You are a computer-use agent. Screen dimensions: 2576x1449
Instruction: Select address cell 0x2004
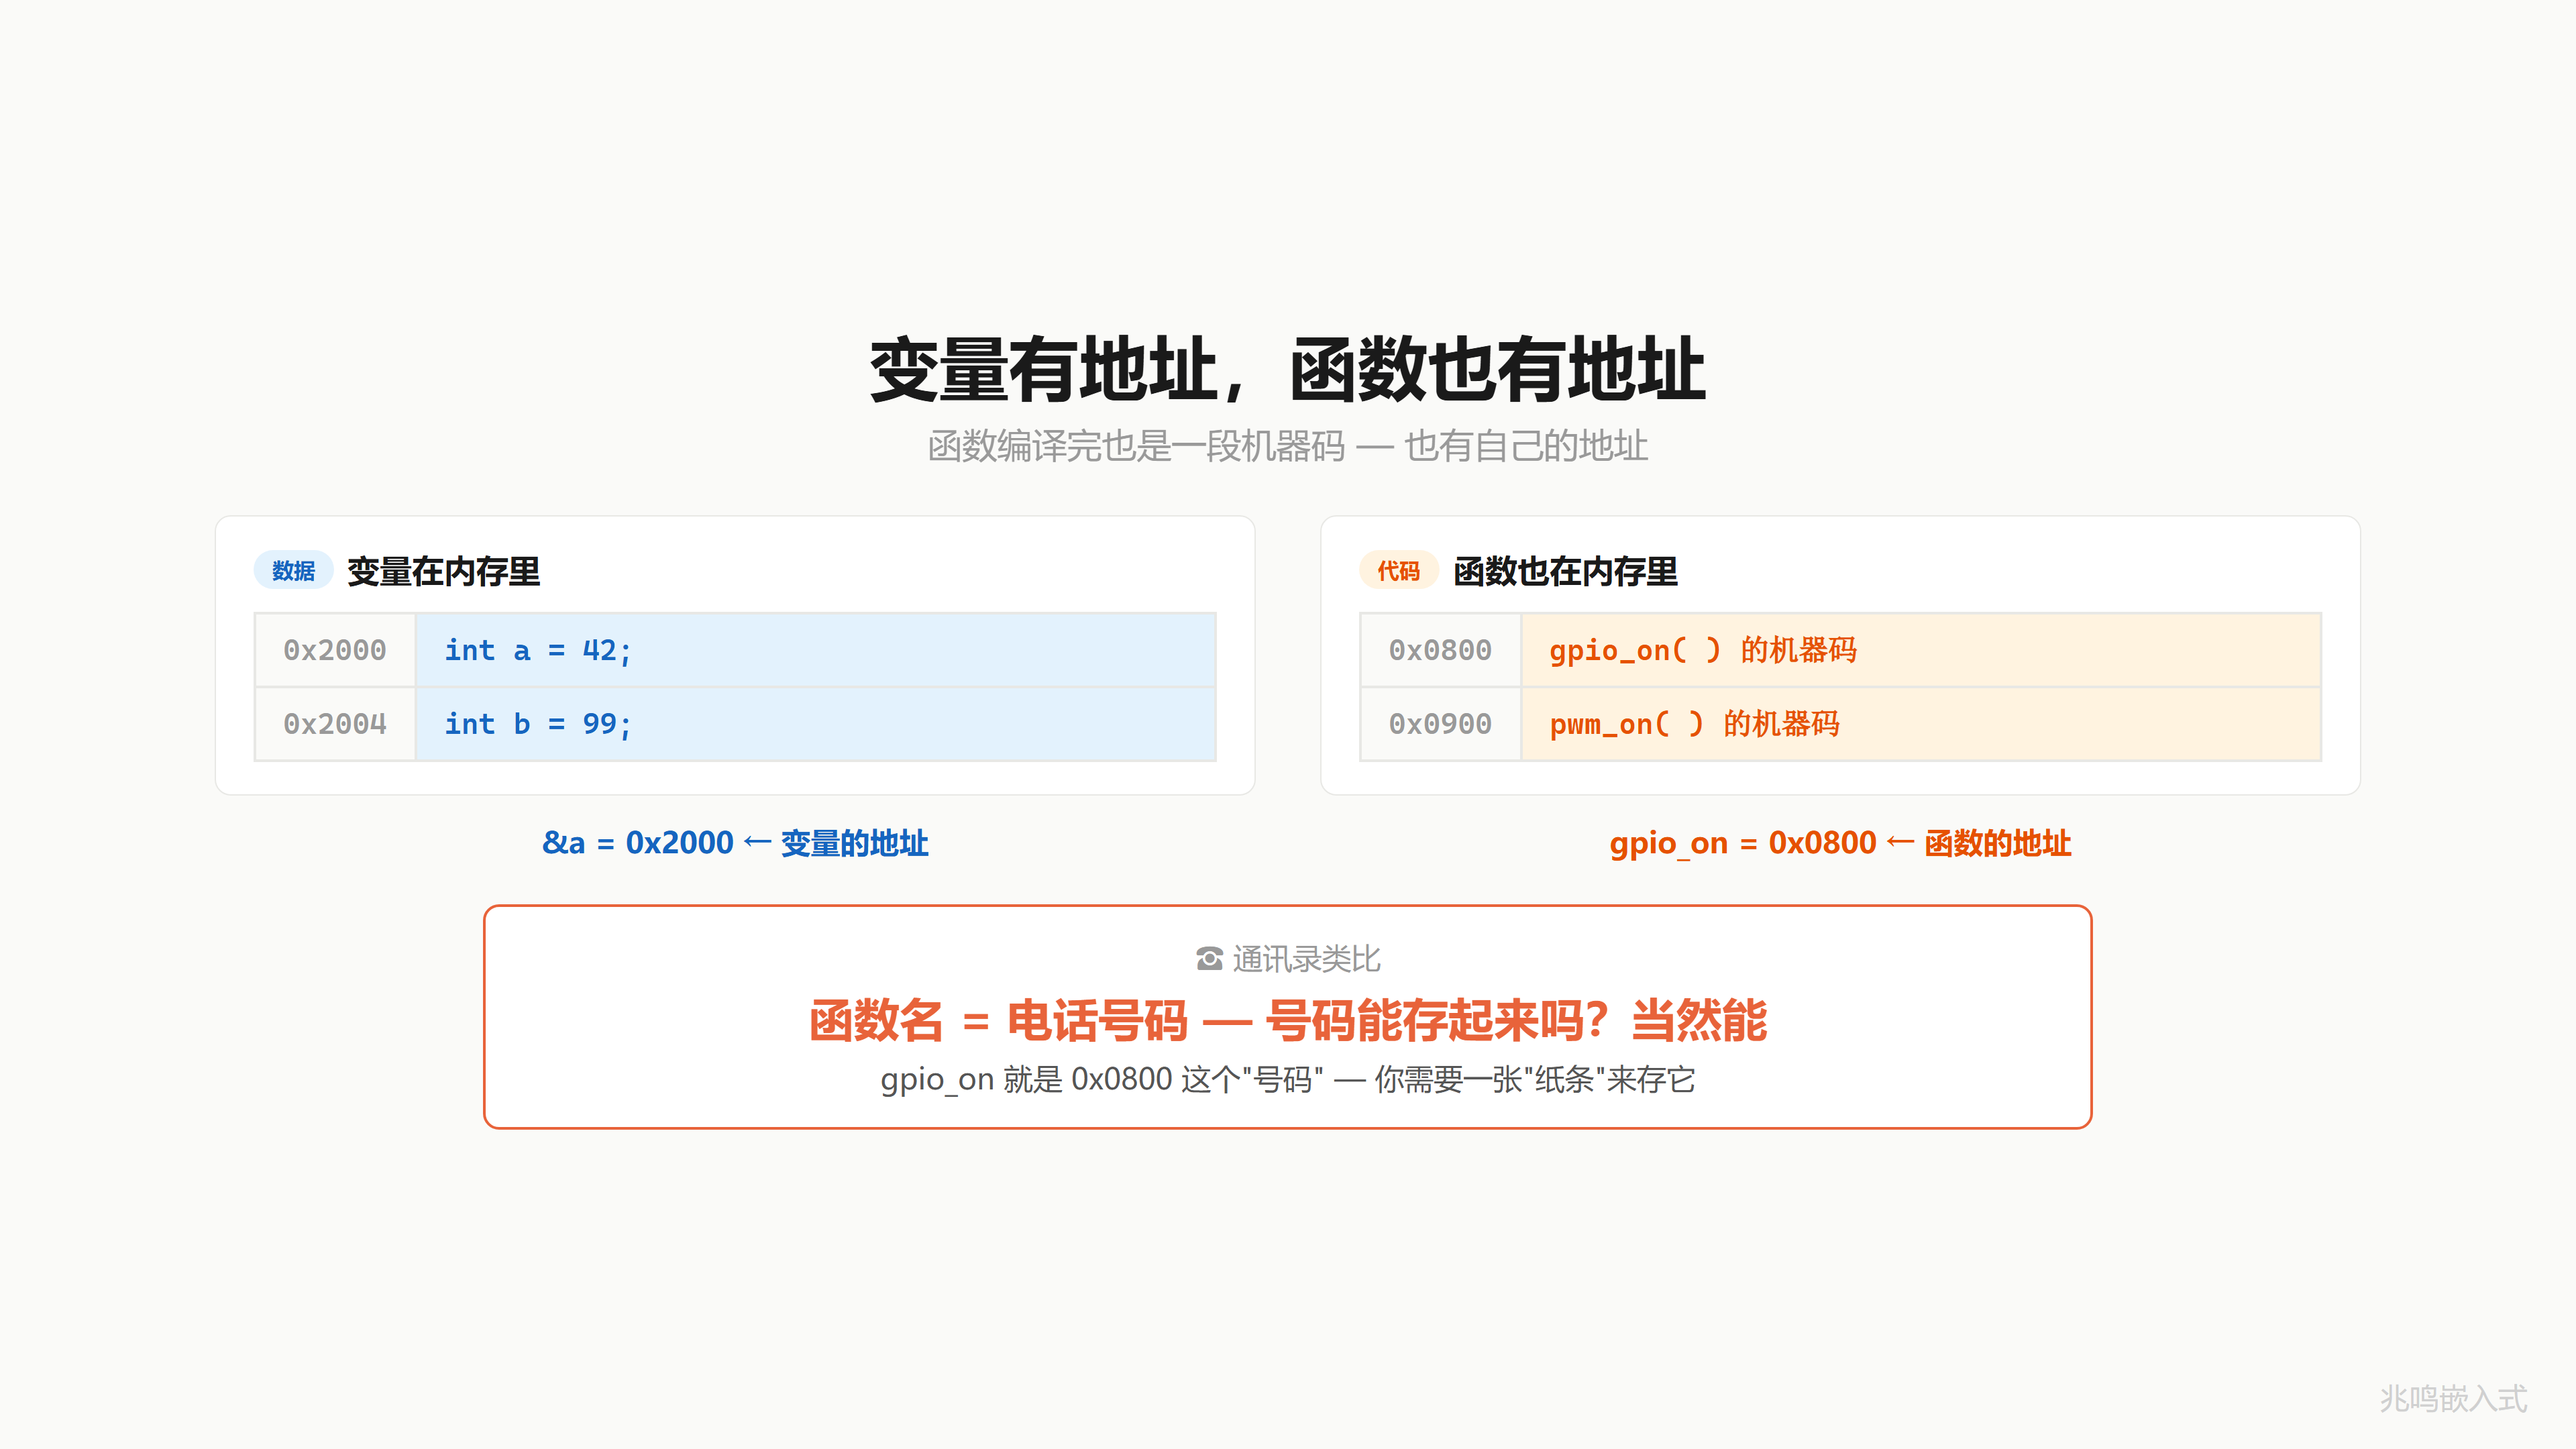[x=335, y=724]
